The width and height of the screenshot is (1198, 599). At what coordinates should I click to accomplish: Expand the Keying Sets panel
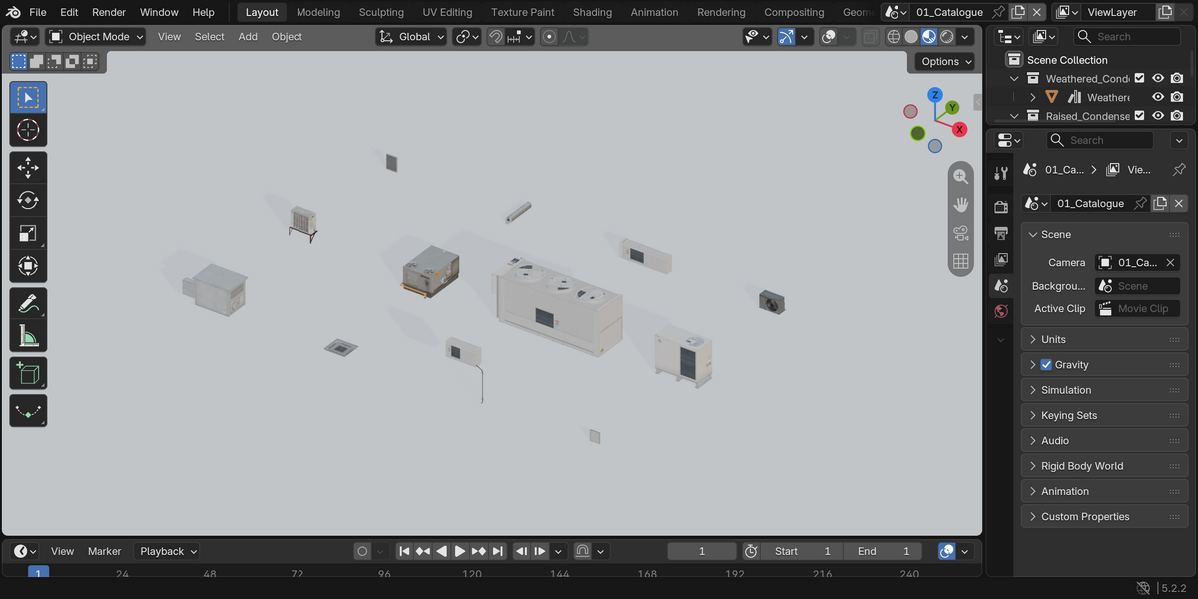click(x=1105, y=415)
